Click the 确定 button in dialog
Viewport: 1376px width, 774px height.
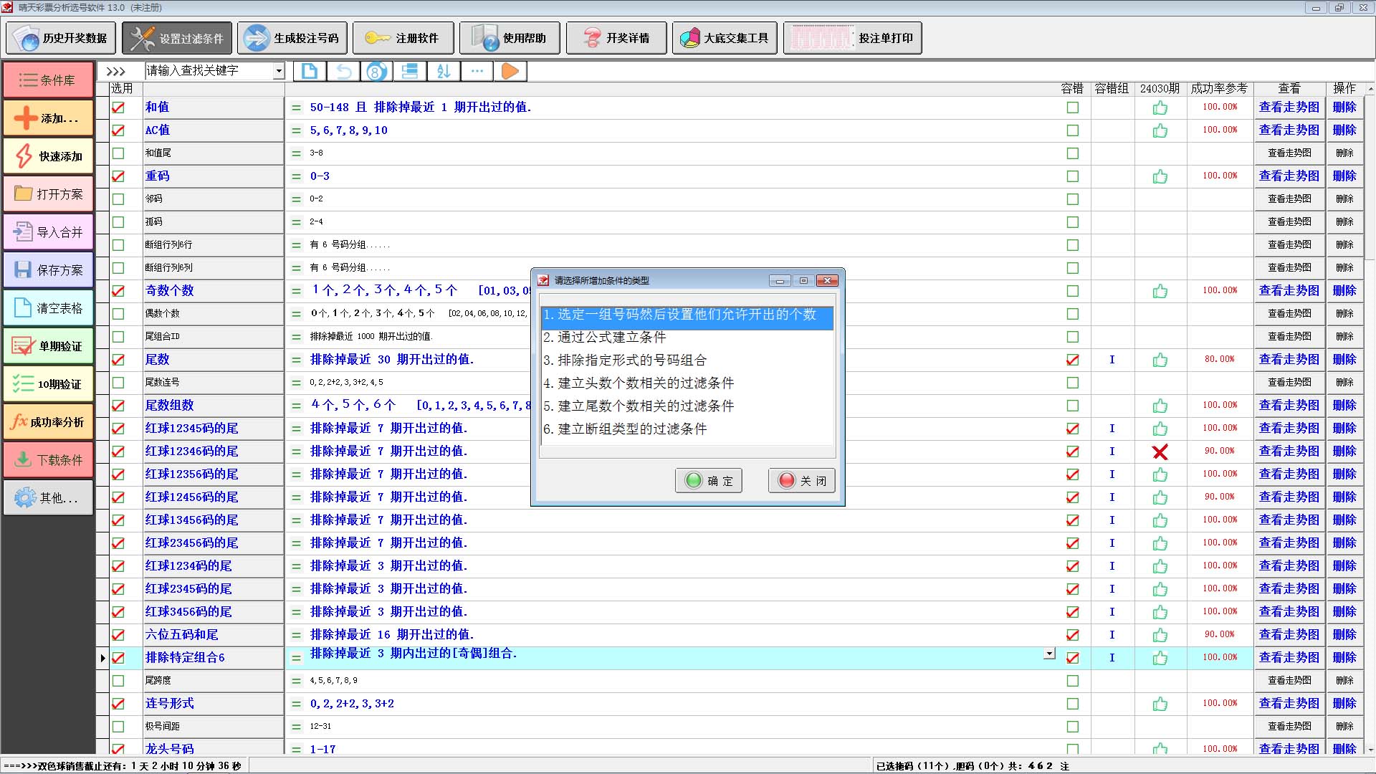coord(709,481)
